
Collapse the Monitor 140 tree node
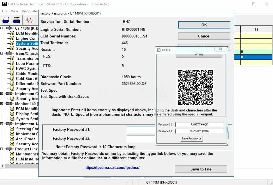coord(2,103)
